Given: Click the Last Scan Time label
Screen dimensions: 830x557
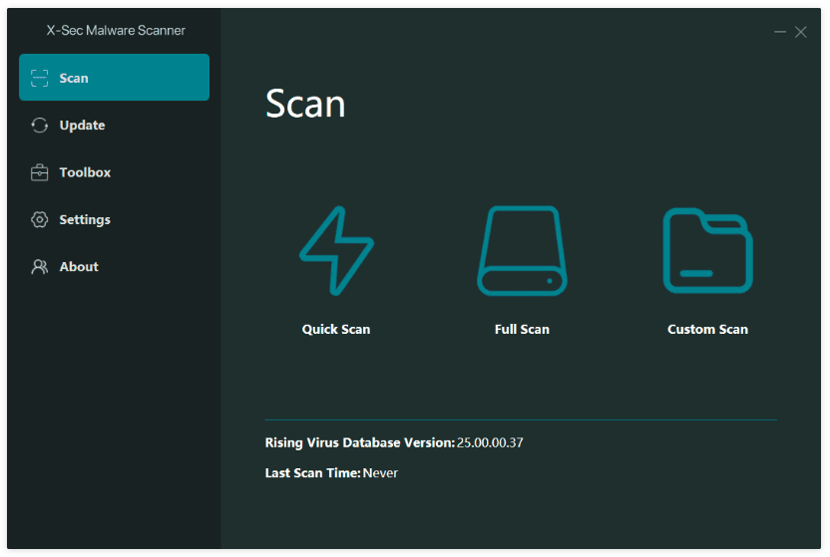Looking at the screenshot, I should coord(313,473).
